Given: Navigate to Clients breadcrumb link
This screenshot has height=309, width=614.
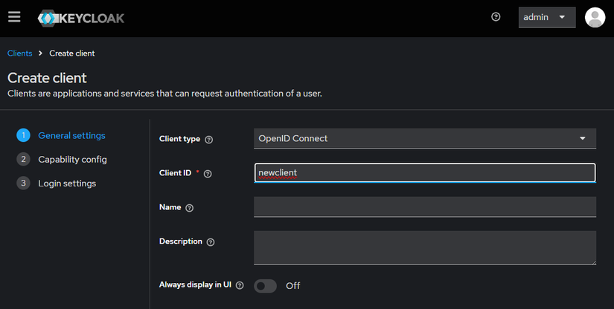Looking at the screenshot, I should click(x=19, y=53).
